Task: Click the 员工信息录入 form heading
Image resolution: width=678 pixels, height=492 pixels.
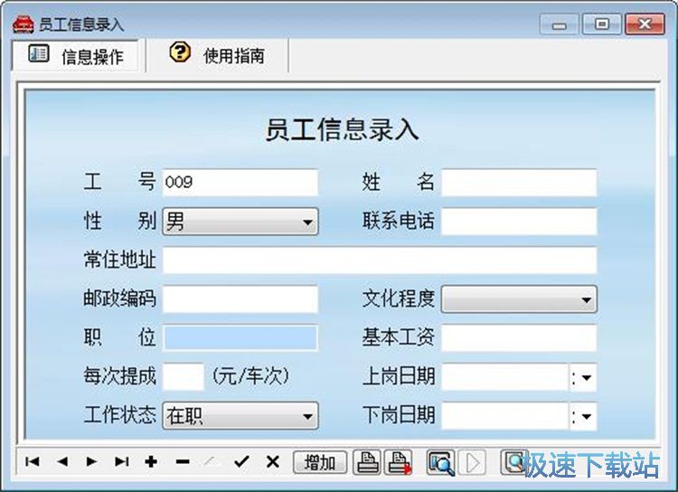Action: (342, 129)
